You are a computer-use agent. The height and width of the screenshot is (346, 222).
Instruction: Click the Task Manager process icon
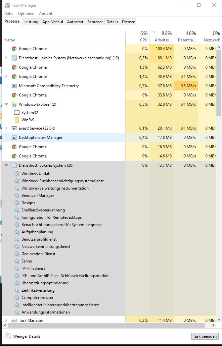(14, 320)
